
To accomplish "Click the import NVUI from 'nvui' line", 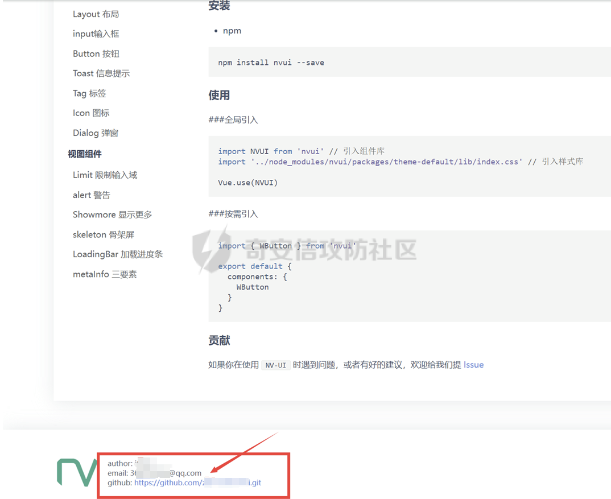I will click(301, 151).
